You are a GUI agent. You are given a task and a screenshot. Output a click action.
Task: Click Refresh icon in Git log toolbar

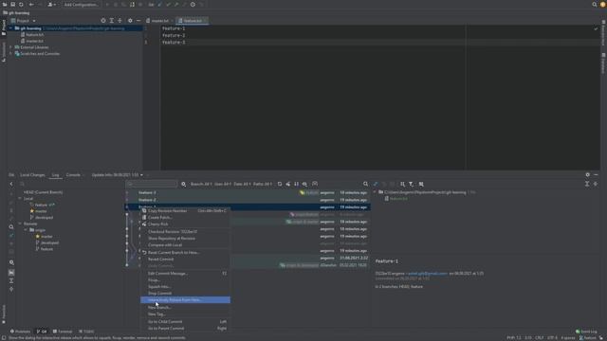280,184
